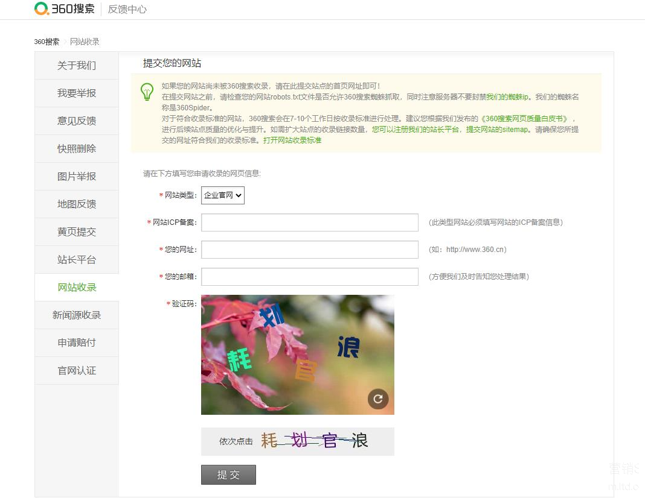Click the 您的邮箱 email field
Image resolution: width=645 pixels, height=498 pixels.
pos(309,277)
